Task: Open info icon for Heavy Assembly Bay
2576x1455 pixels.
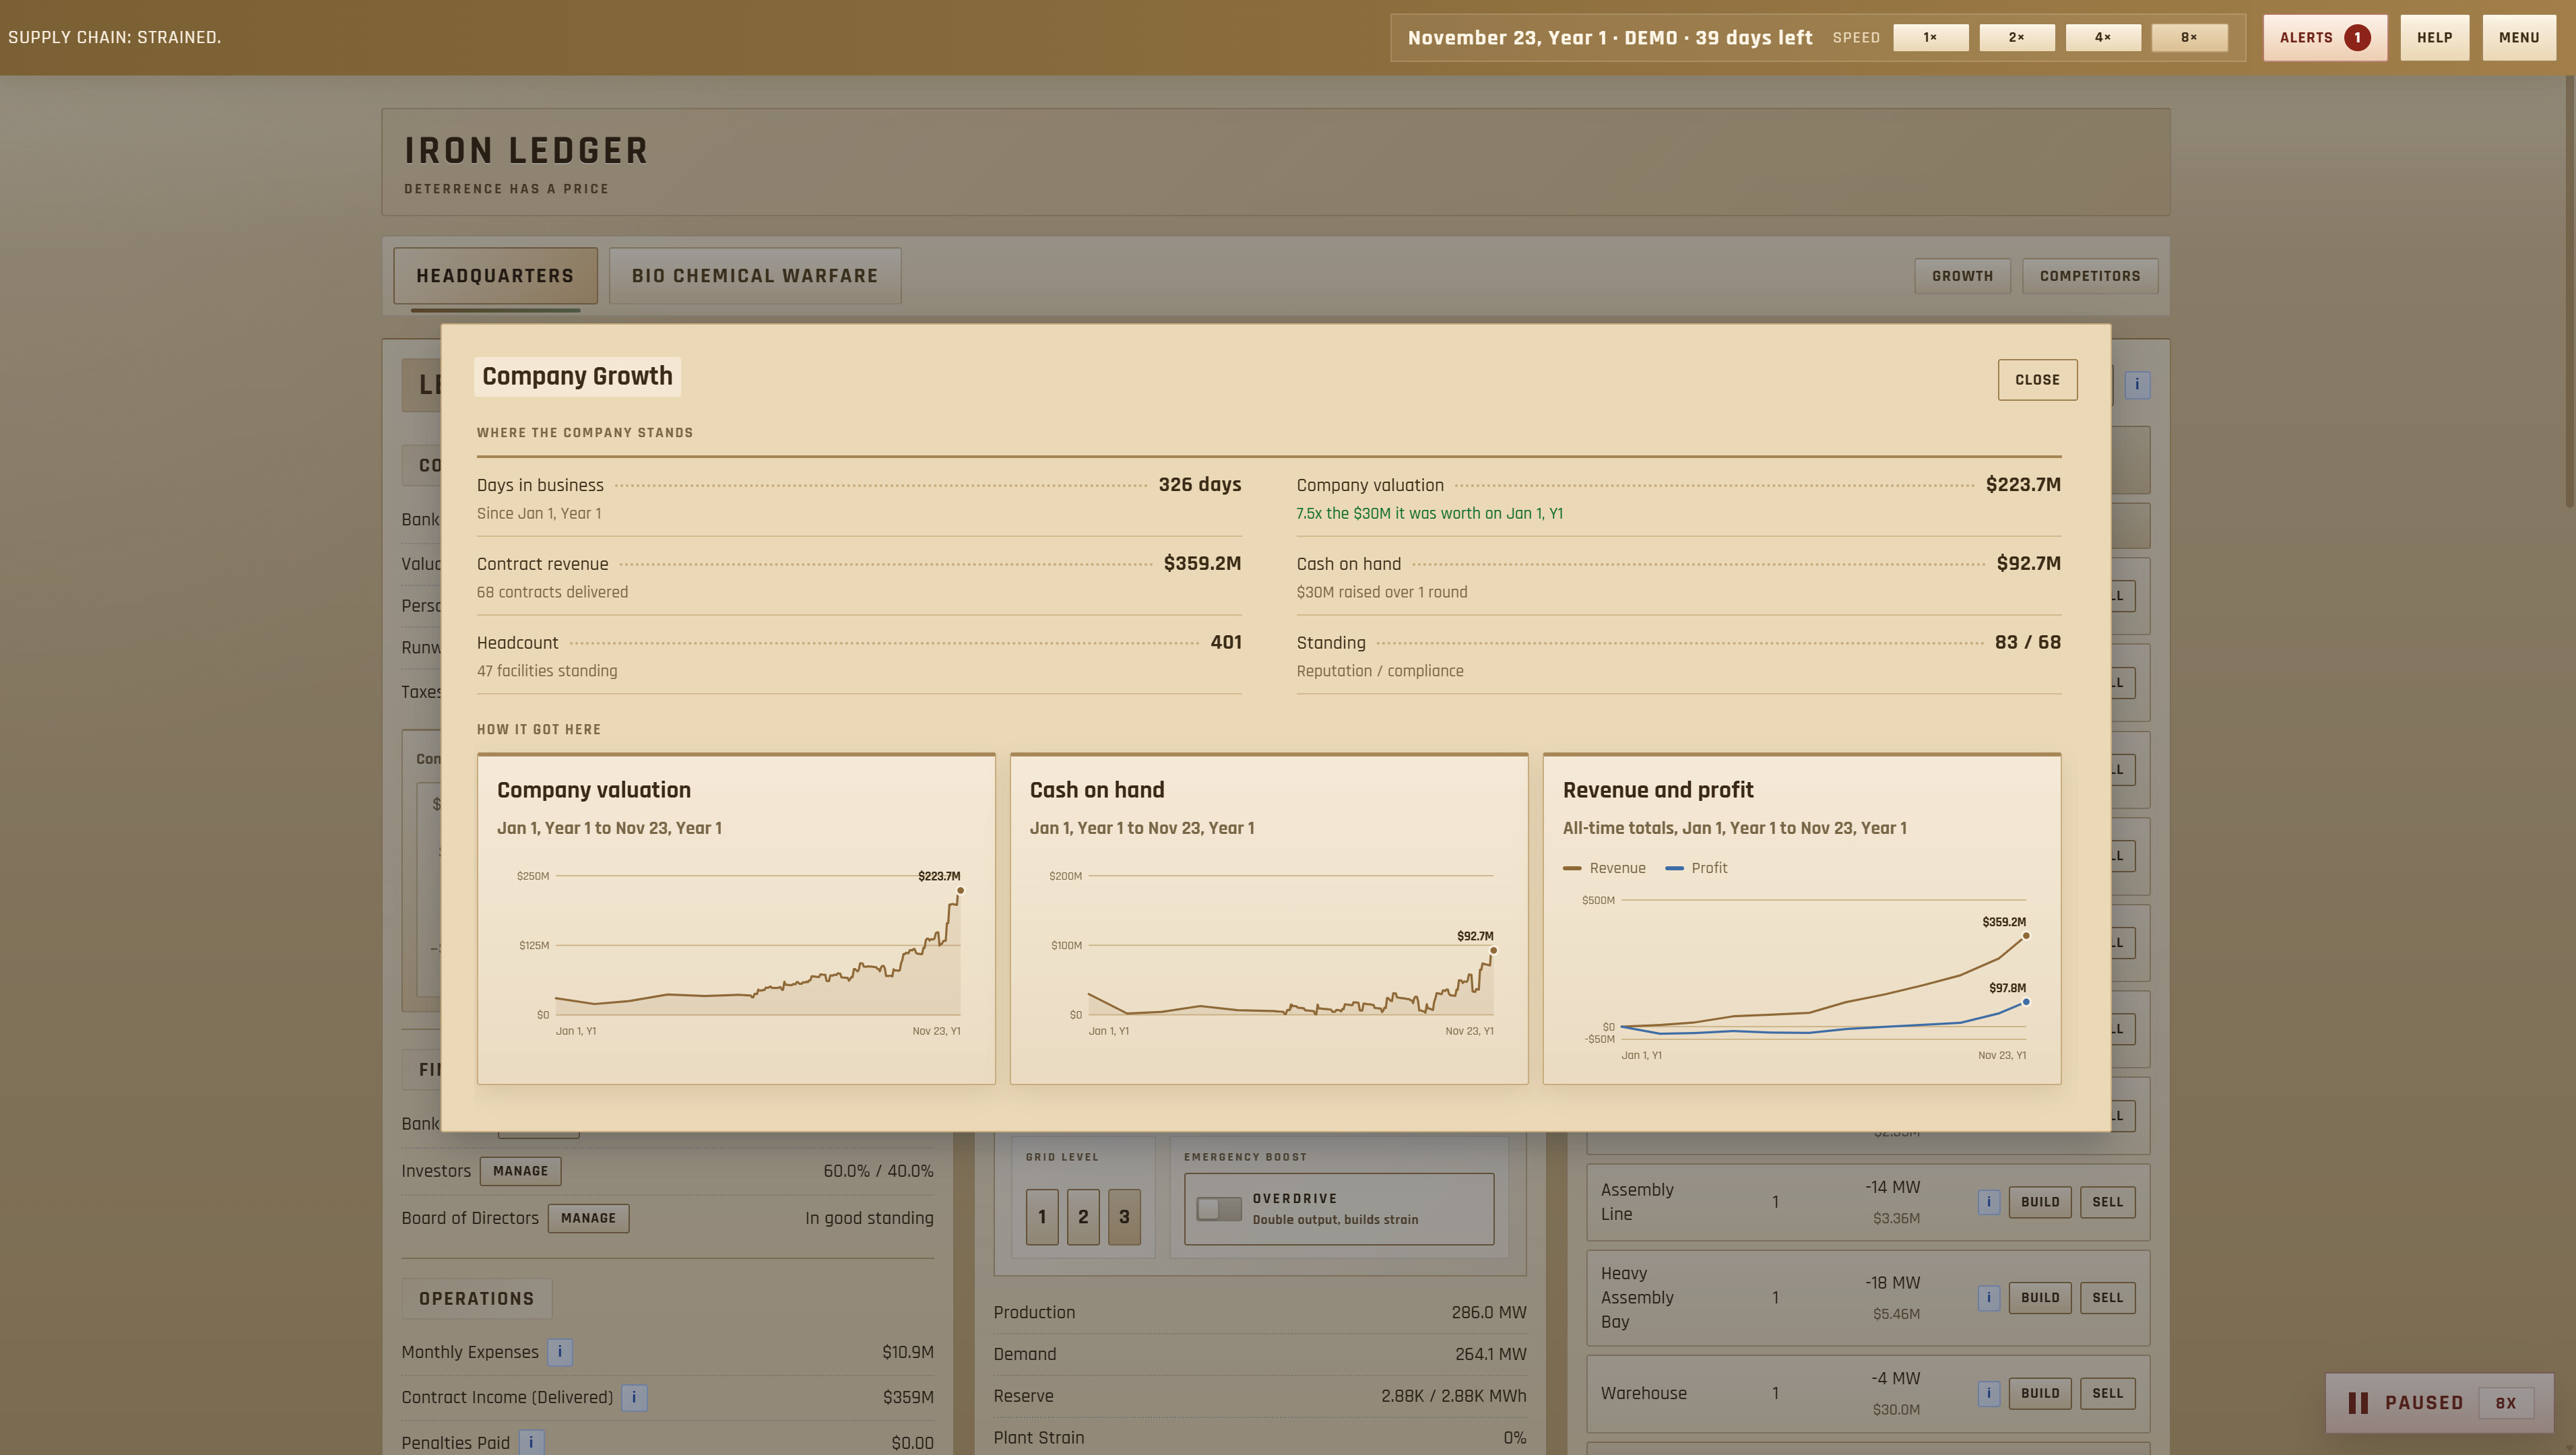Action: pos(1988,1297)
